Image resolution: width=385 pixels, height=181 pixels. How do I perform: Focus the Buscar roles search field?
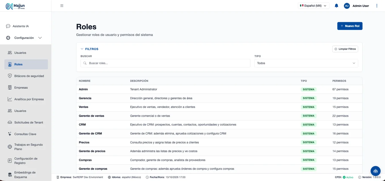coord(165,63)
